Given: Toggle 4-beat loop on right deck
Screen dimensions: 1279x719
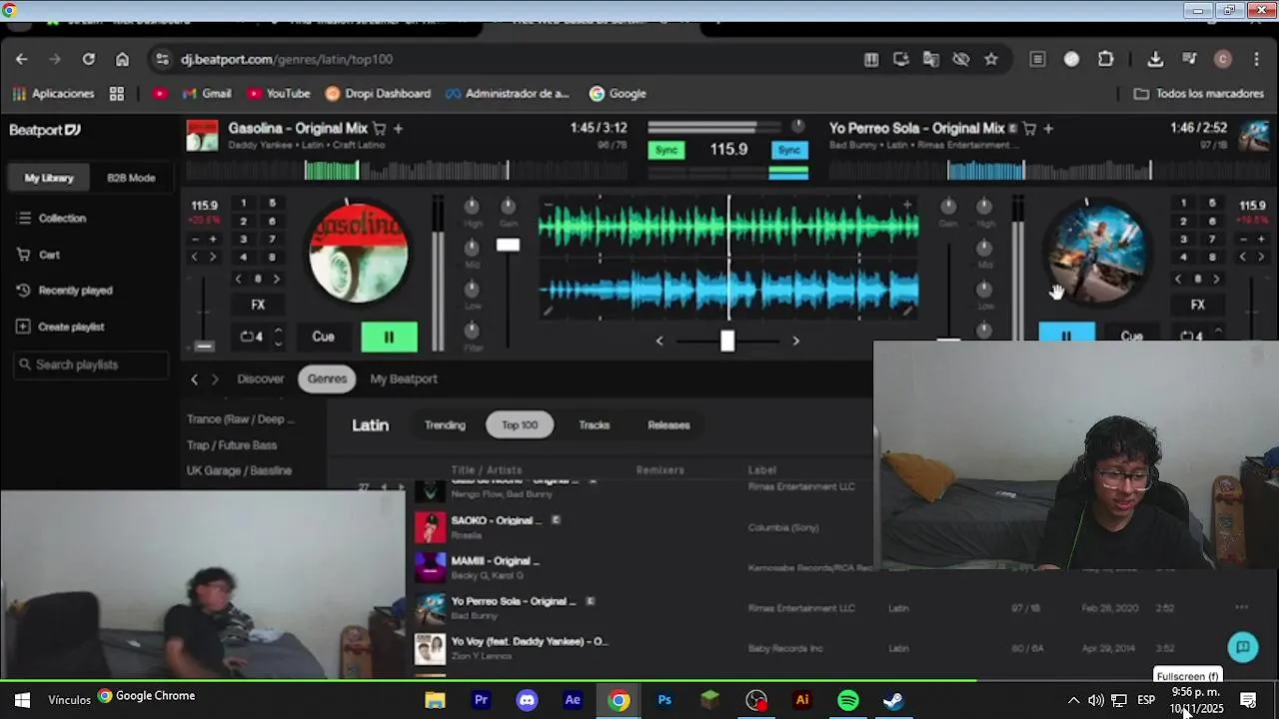Looking at the screenshot, I should tap(1192, 336).
